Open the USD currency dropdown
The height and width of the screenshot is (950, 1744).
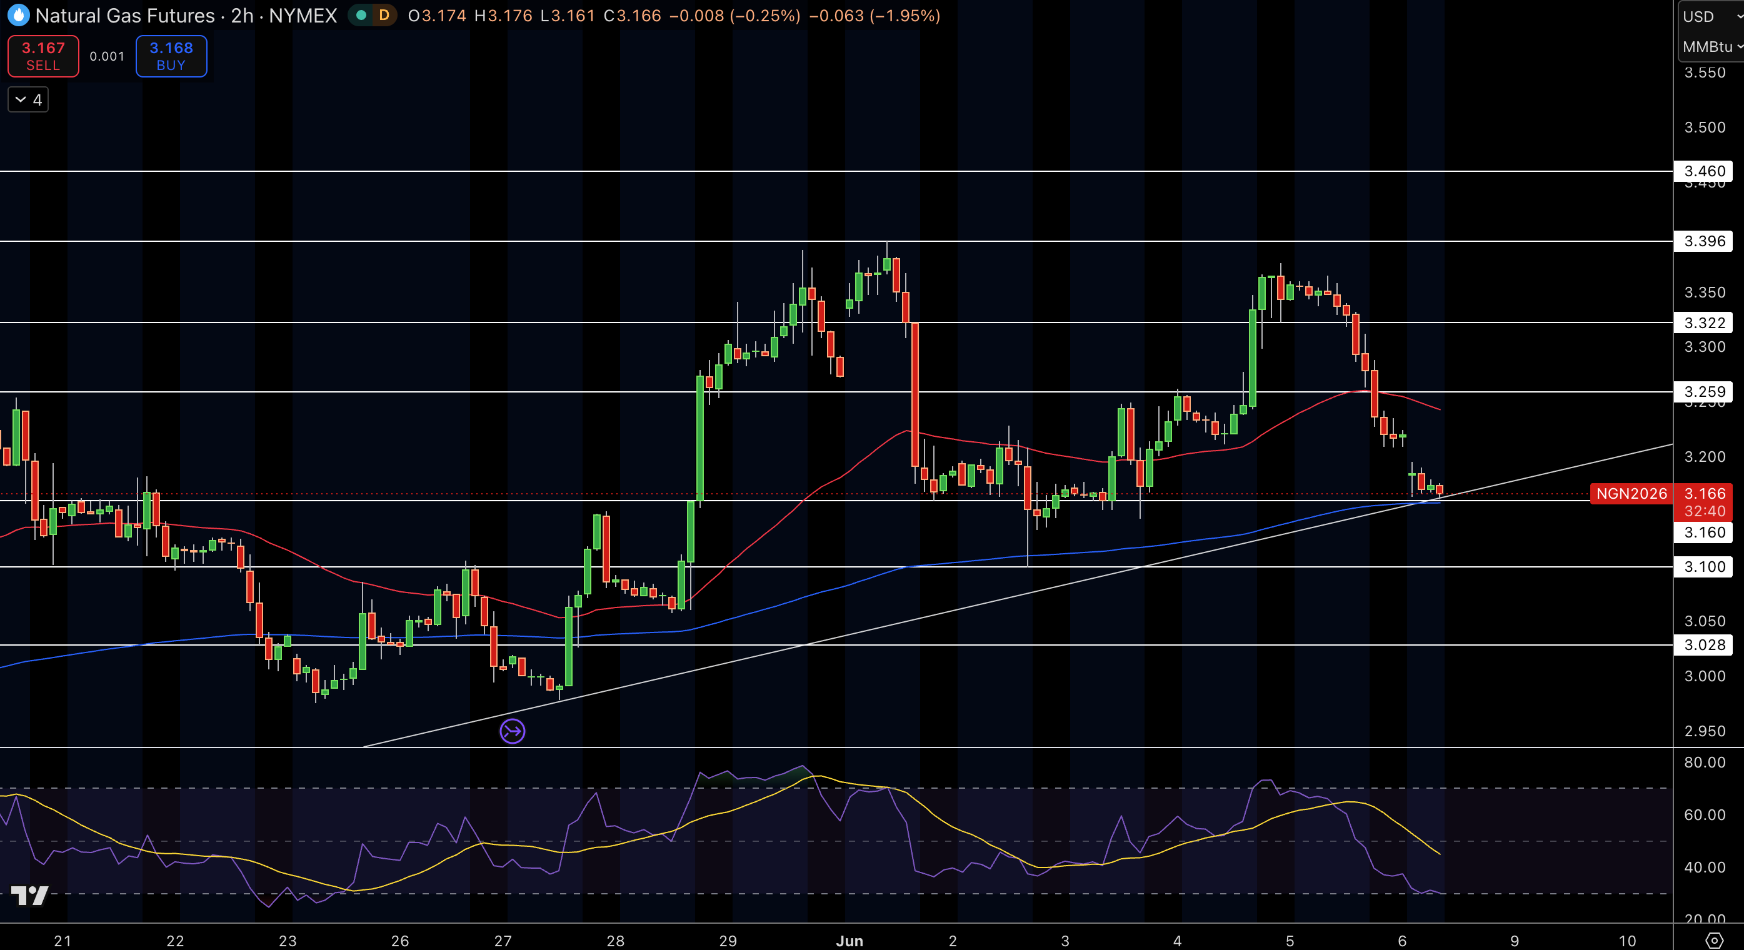tap(1711, 16)
